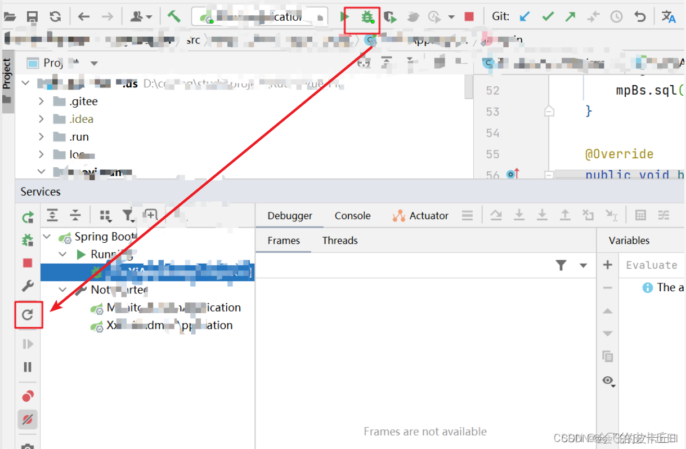Collapse all nodes in the Services tree toolbar
Viewport: 686px width, 449px height.
[x=75, y=215]
